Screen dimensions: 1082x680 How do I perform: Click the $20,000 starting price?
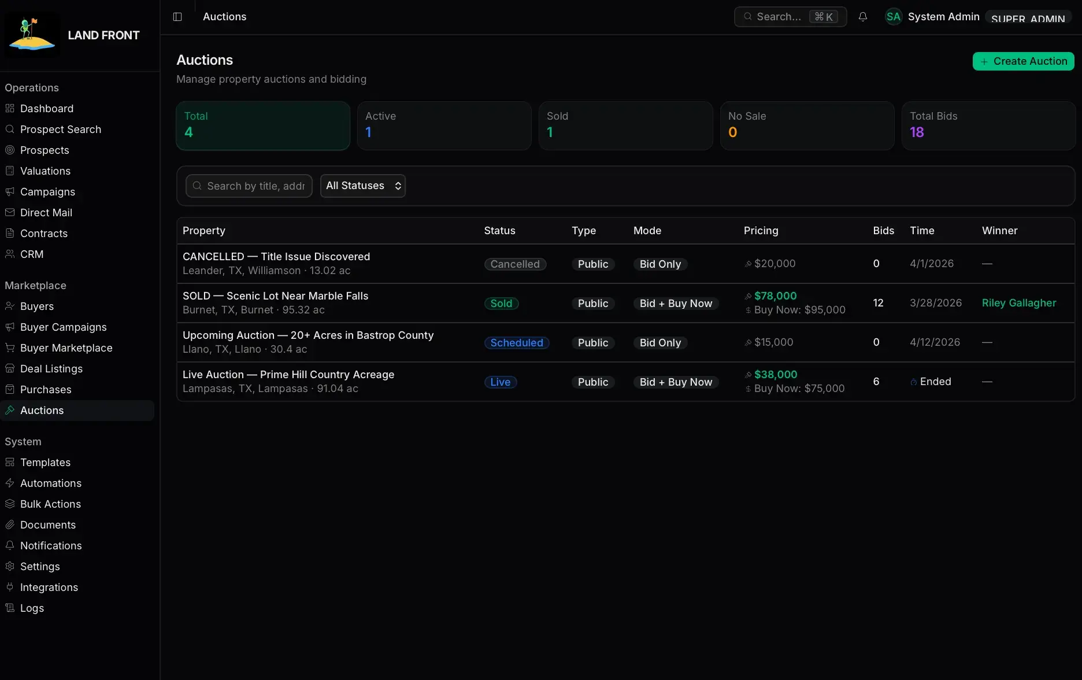click(775, 263)
